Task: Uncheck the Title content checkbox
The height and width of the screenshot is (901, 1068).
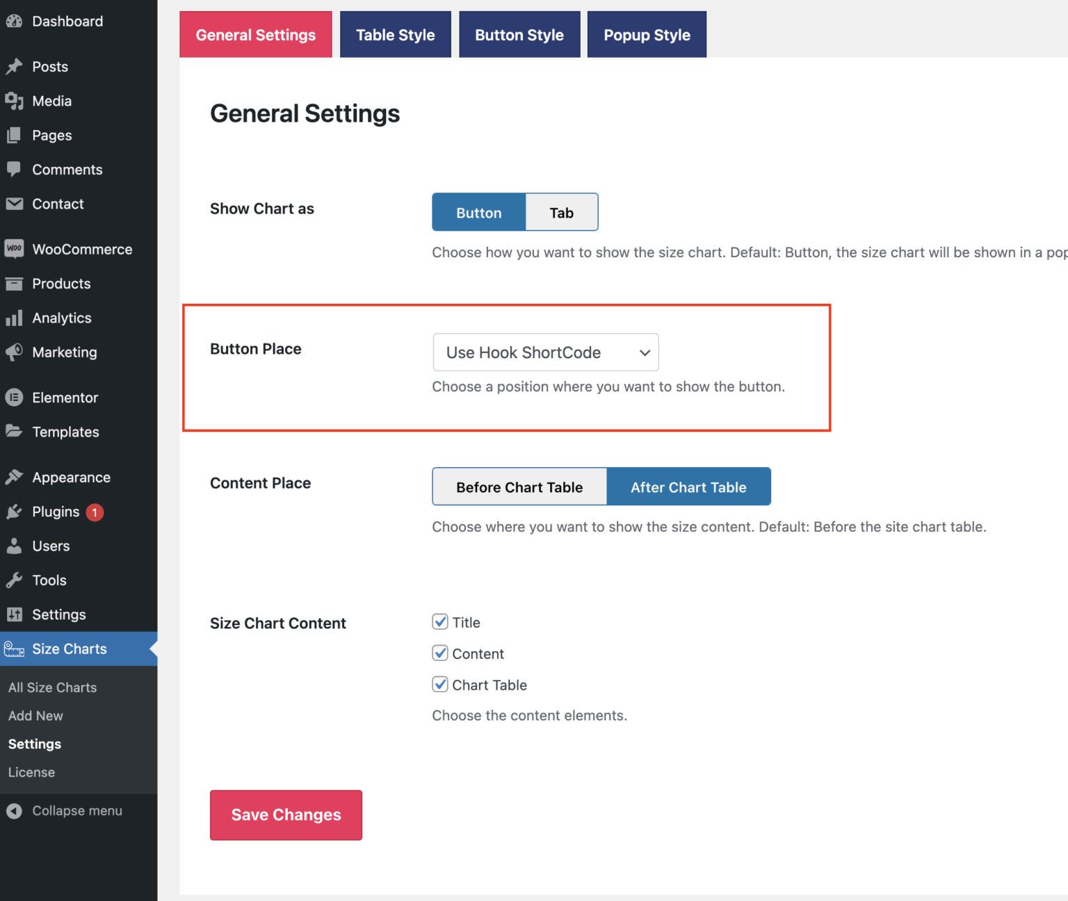Action: coord(440,622)
